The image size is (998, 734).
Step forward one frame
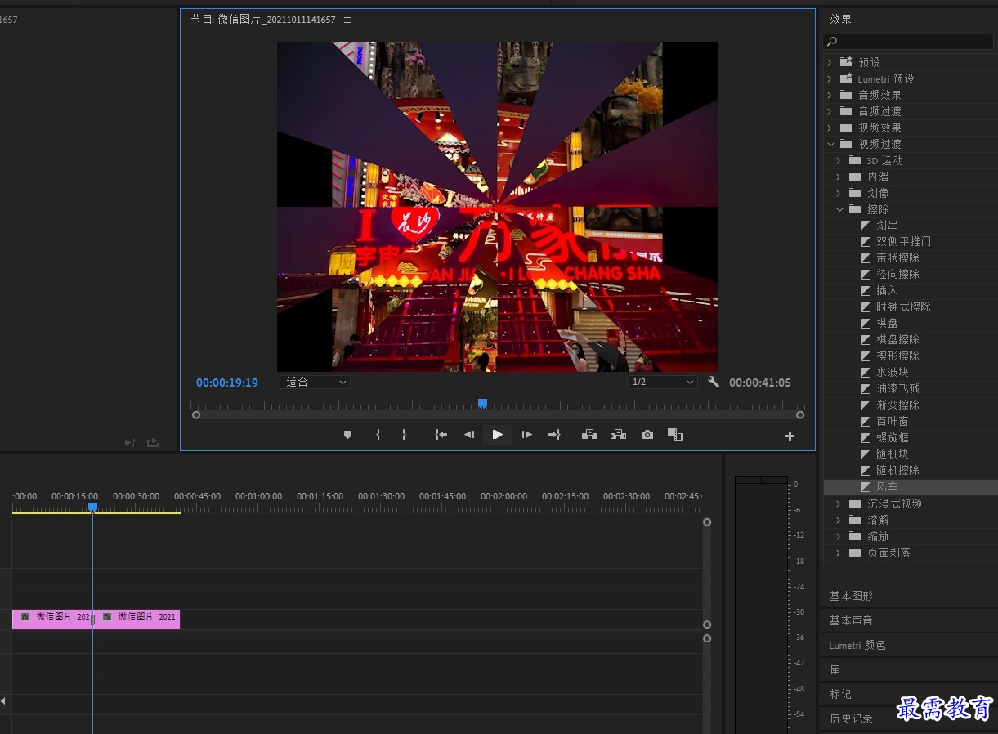coord(527,435)
